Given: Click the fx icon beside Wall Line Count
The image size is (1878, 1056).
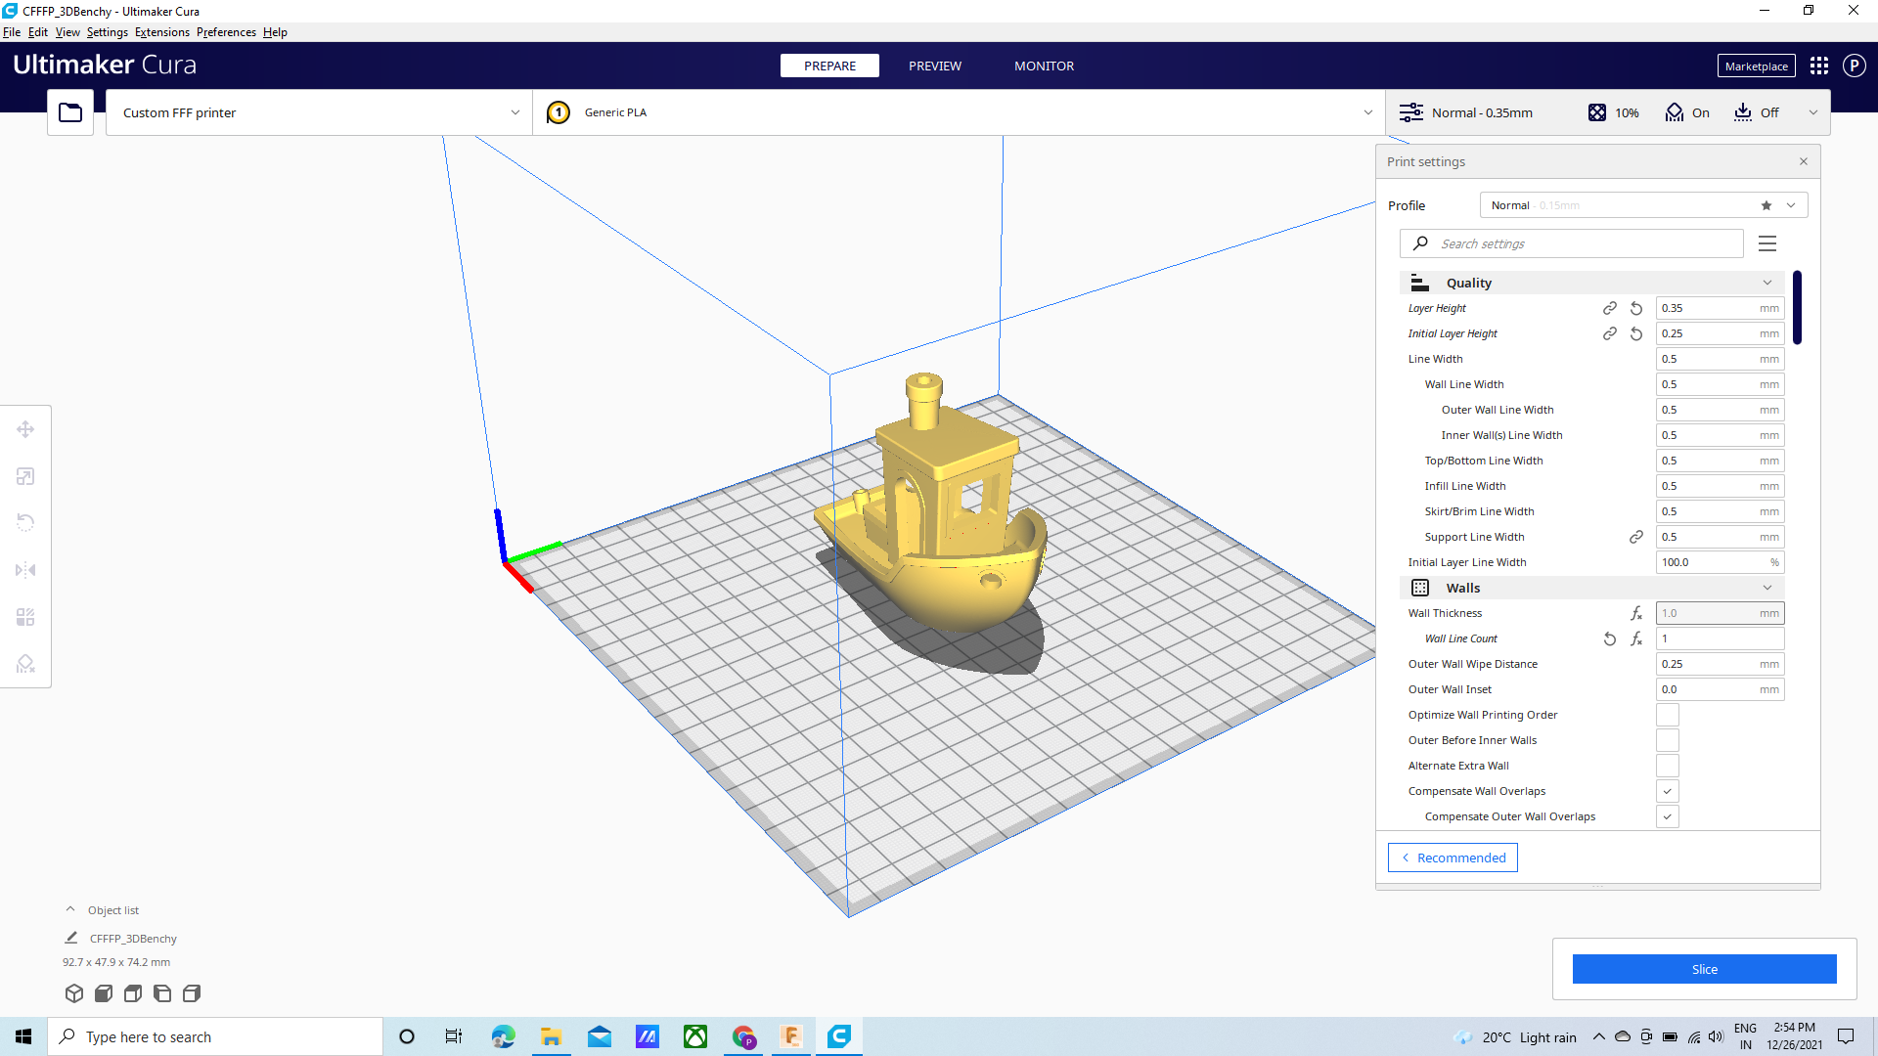Looking at the screenshot, I should click(x=1636, y=638).
